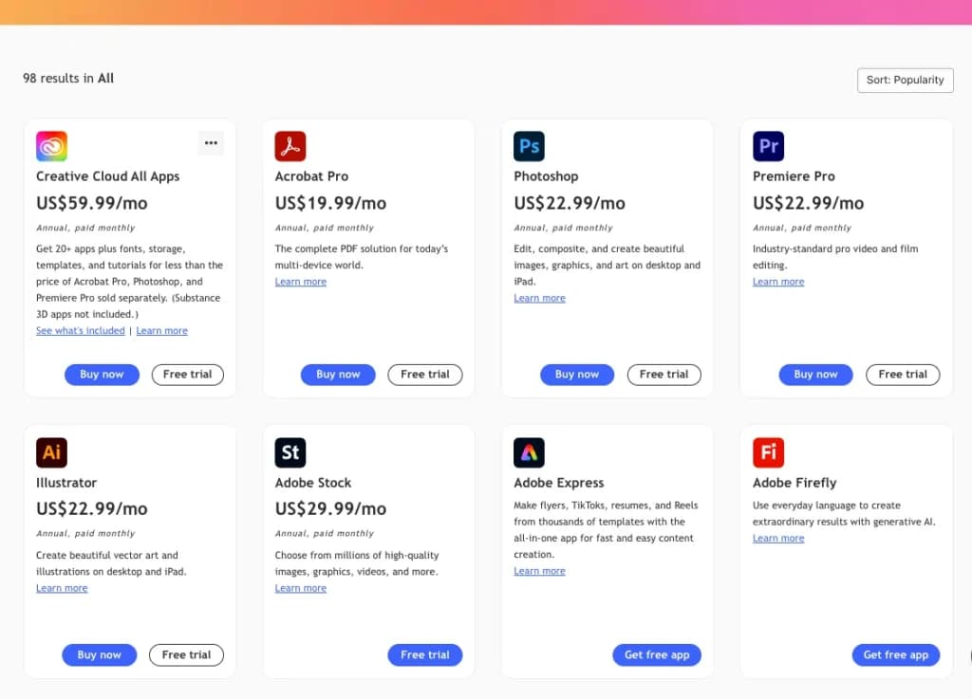Start Free trial of Illustrator
Image resolution: width=972 pixels, height=699 pixels.
pyautogui.click(x=187, y=655)
